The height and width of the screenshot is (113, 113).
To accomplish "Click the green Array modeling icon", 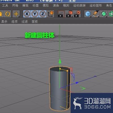I will click(111, 14).
